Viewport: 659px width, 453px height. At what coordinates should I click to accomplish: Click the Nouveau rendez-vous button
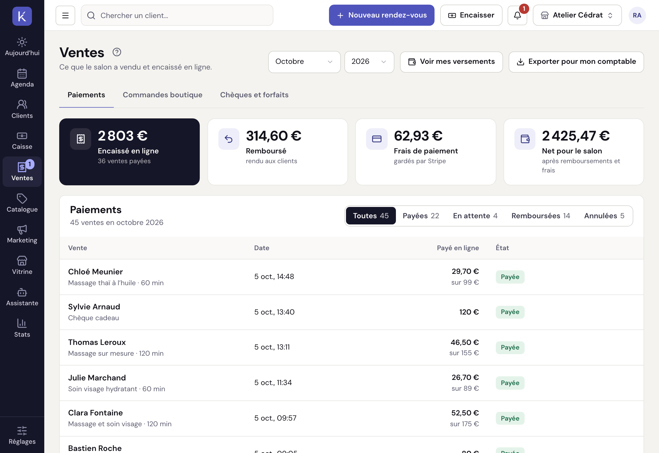coord(381,15)
